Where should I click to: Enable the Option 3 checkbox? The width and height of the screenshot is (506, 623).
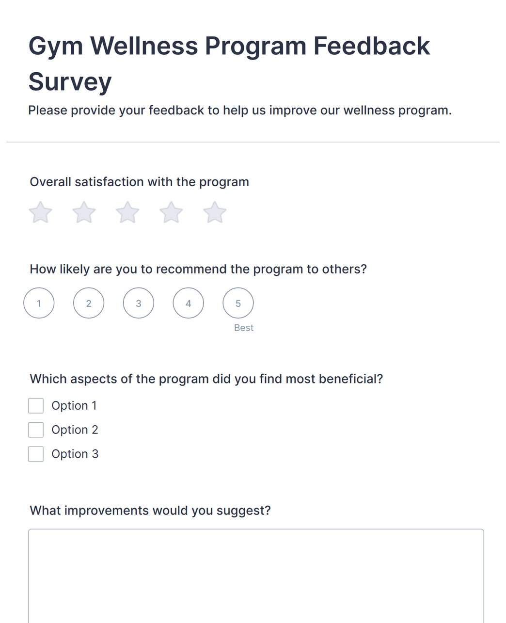(36, 454)
